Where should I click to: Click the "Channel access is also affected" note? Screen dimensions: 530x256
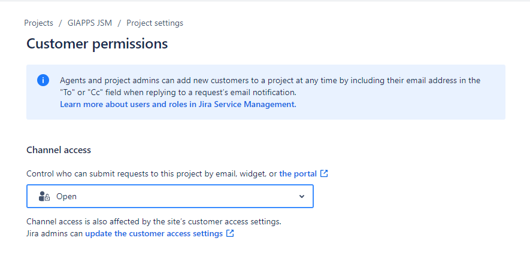(x=154, y=222)
